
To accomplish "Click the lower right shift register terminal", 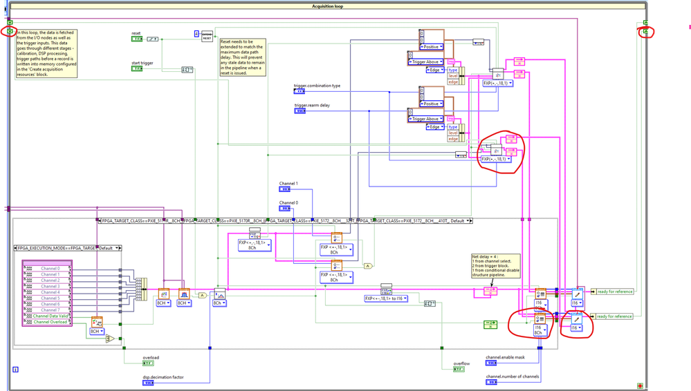I will [x=645, y=31].
